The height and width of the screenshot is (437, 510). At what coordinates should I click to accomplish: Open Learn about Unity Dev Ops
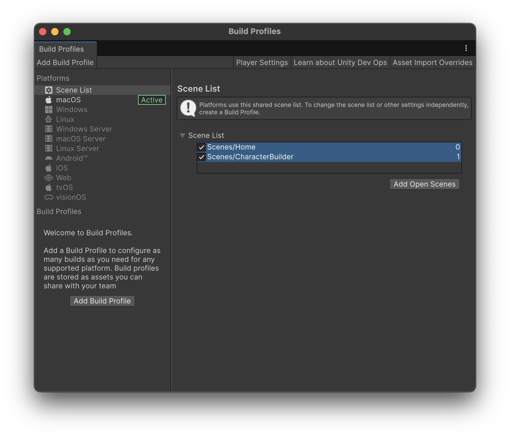(x=340, y=62)
